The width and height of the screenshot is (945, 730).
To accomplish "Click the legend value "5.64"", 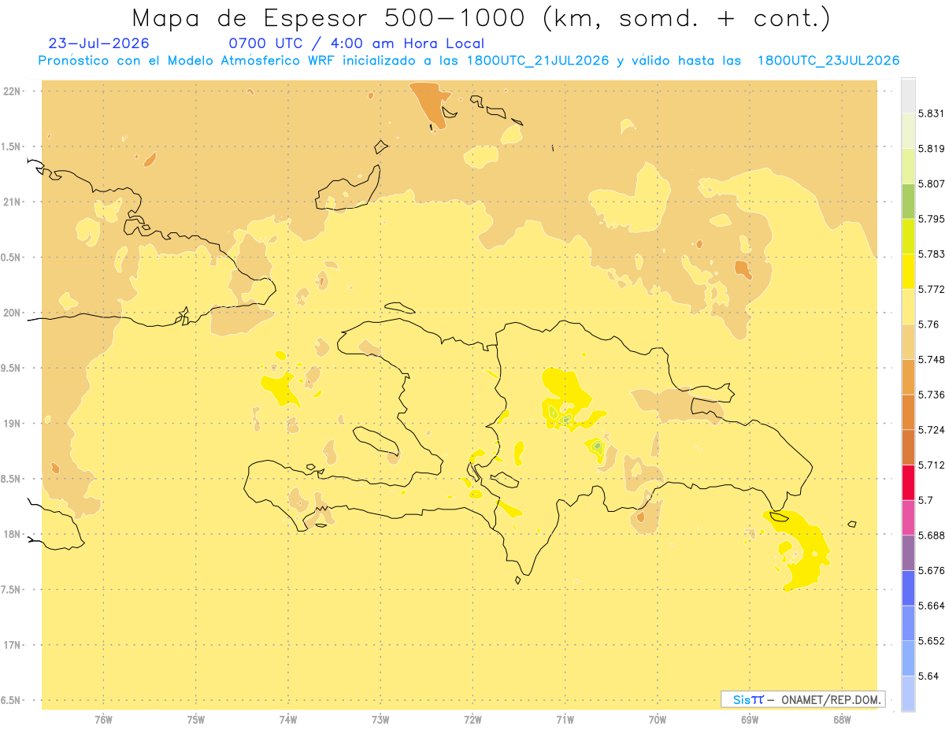I will click(928, 676).
